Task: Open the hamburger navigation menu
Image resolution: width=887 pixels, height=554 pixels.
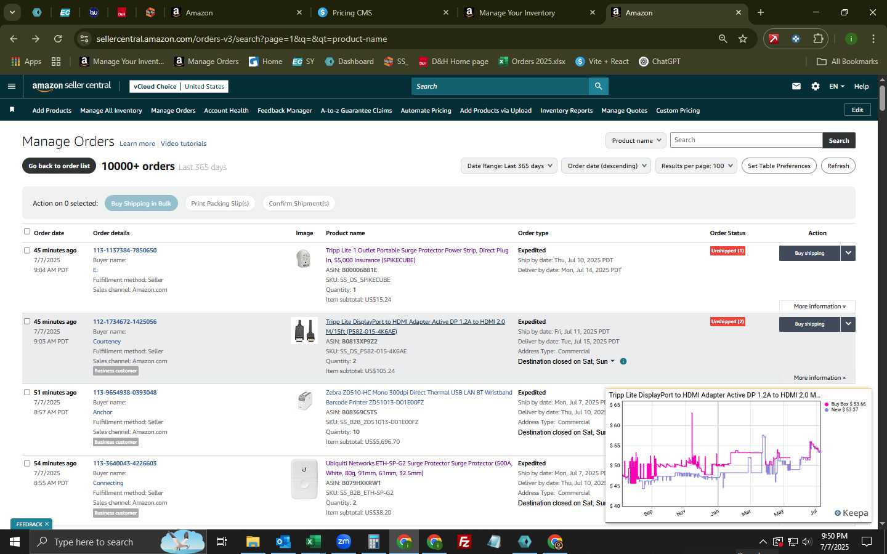Action: tap(11, 86)
